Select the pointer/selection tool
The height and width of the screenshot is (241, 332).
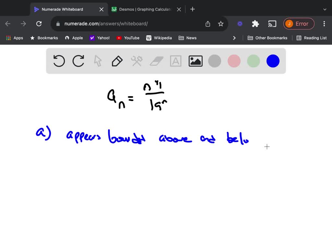click(x=98, y=61)
